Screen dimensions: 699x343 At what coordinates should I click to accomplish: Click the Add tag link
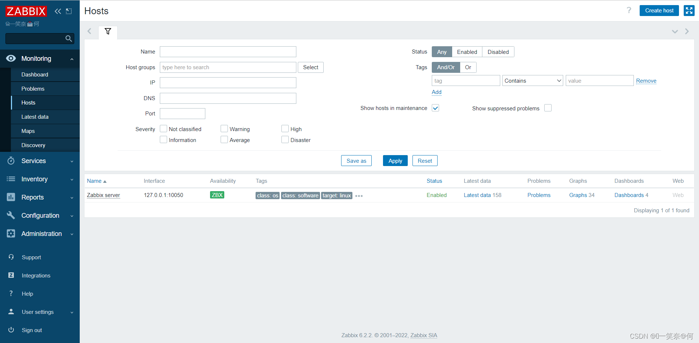[x=437, y=92]
